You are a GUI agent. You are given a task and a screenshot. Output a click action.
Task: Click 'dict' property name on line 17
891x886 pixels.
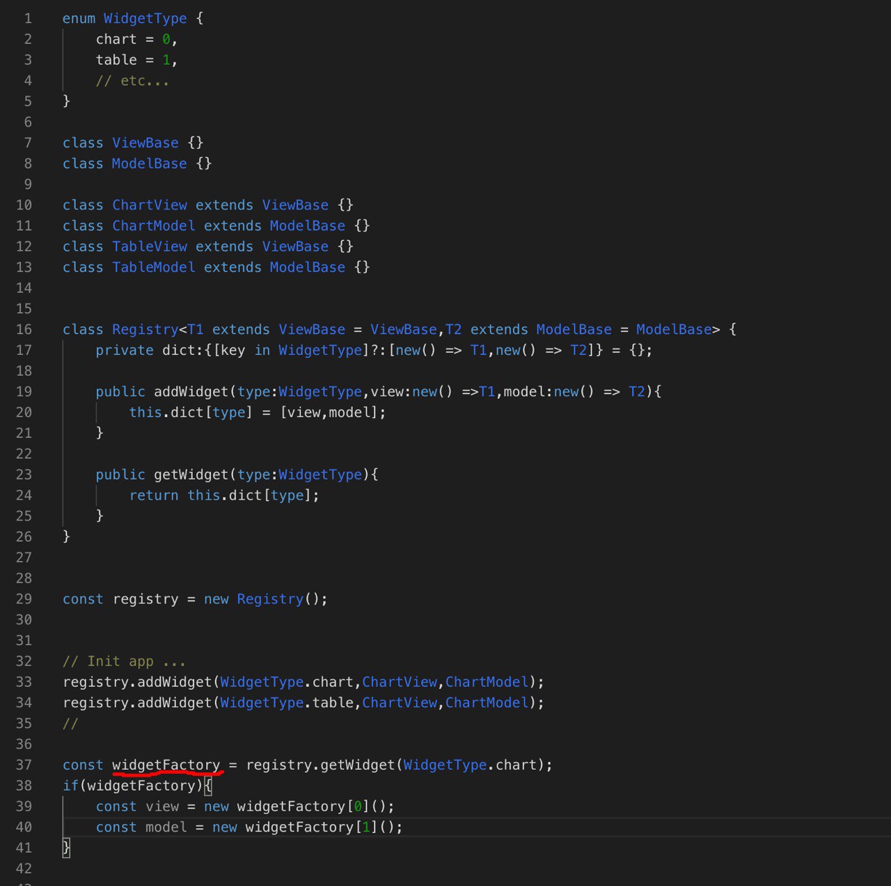point(178,350)
